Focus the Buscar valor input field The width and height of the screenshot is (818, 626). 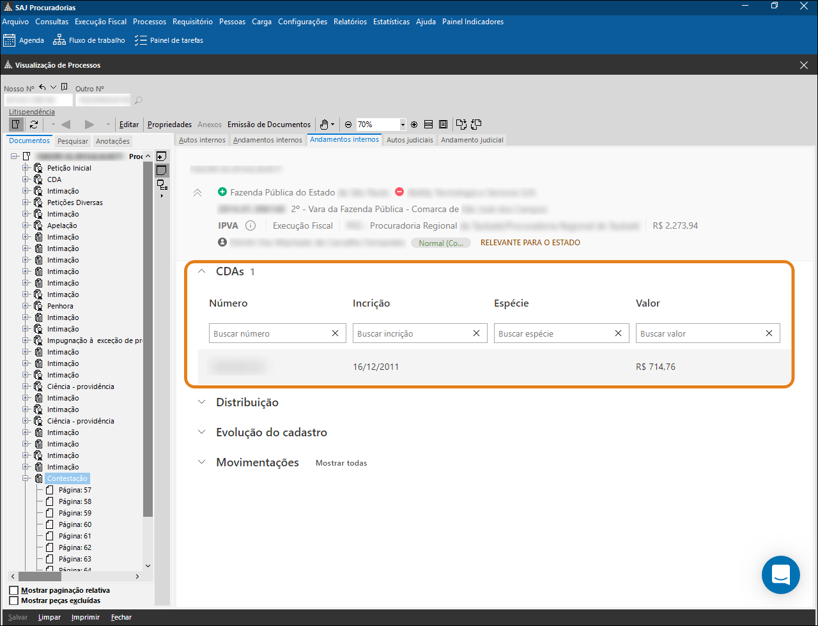(x=708, y=333)
